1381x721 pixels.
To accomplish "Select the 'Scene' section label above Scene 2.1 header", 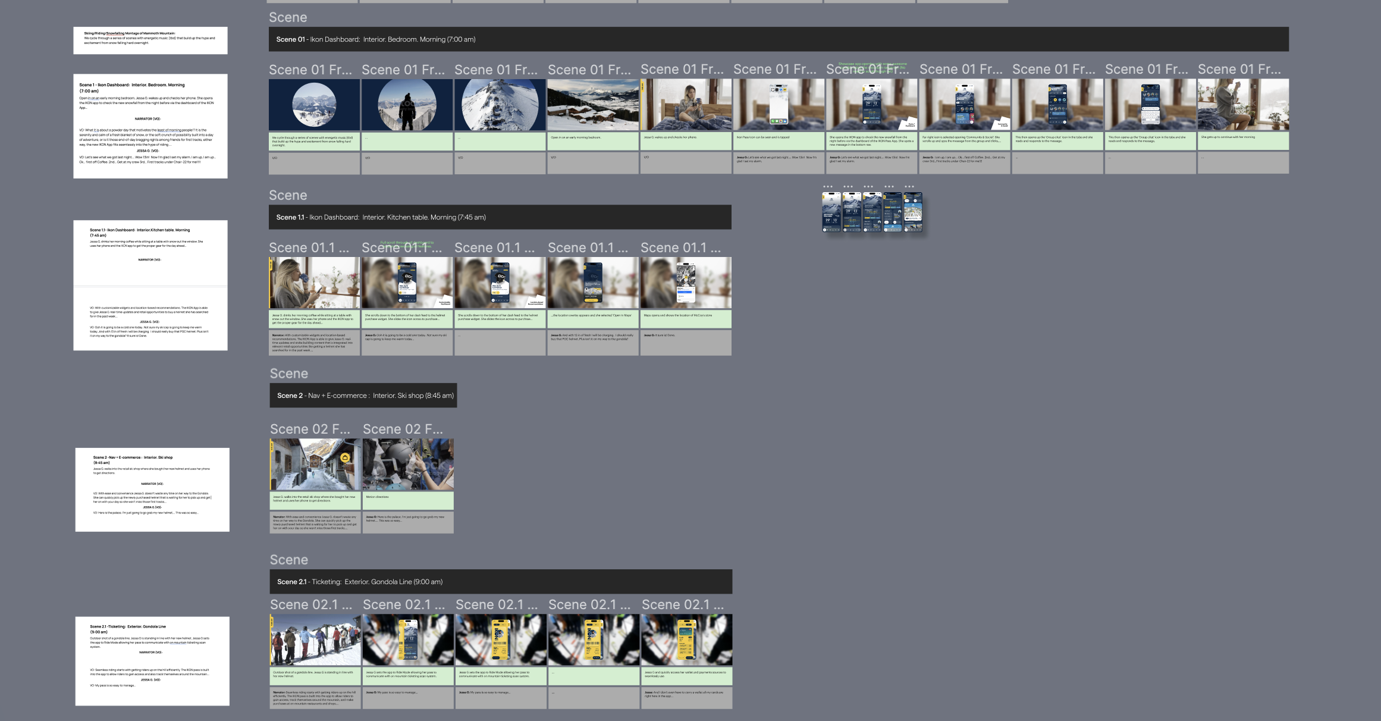I will (x=289, y=560).
